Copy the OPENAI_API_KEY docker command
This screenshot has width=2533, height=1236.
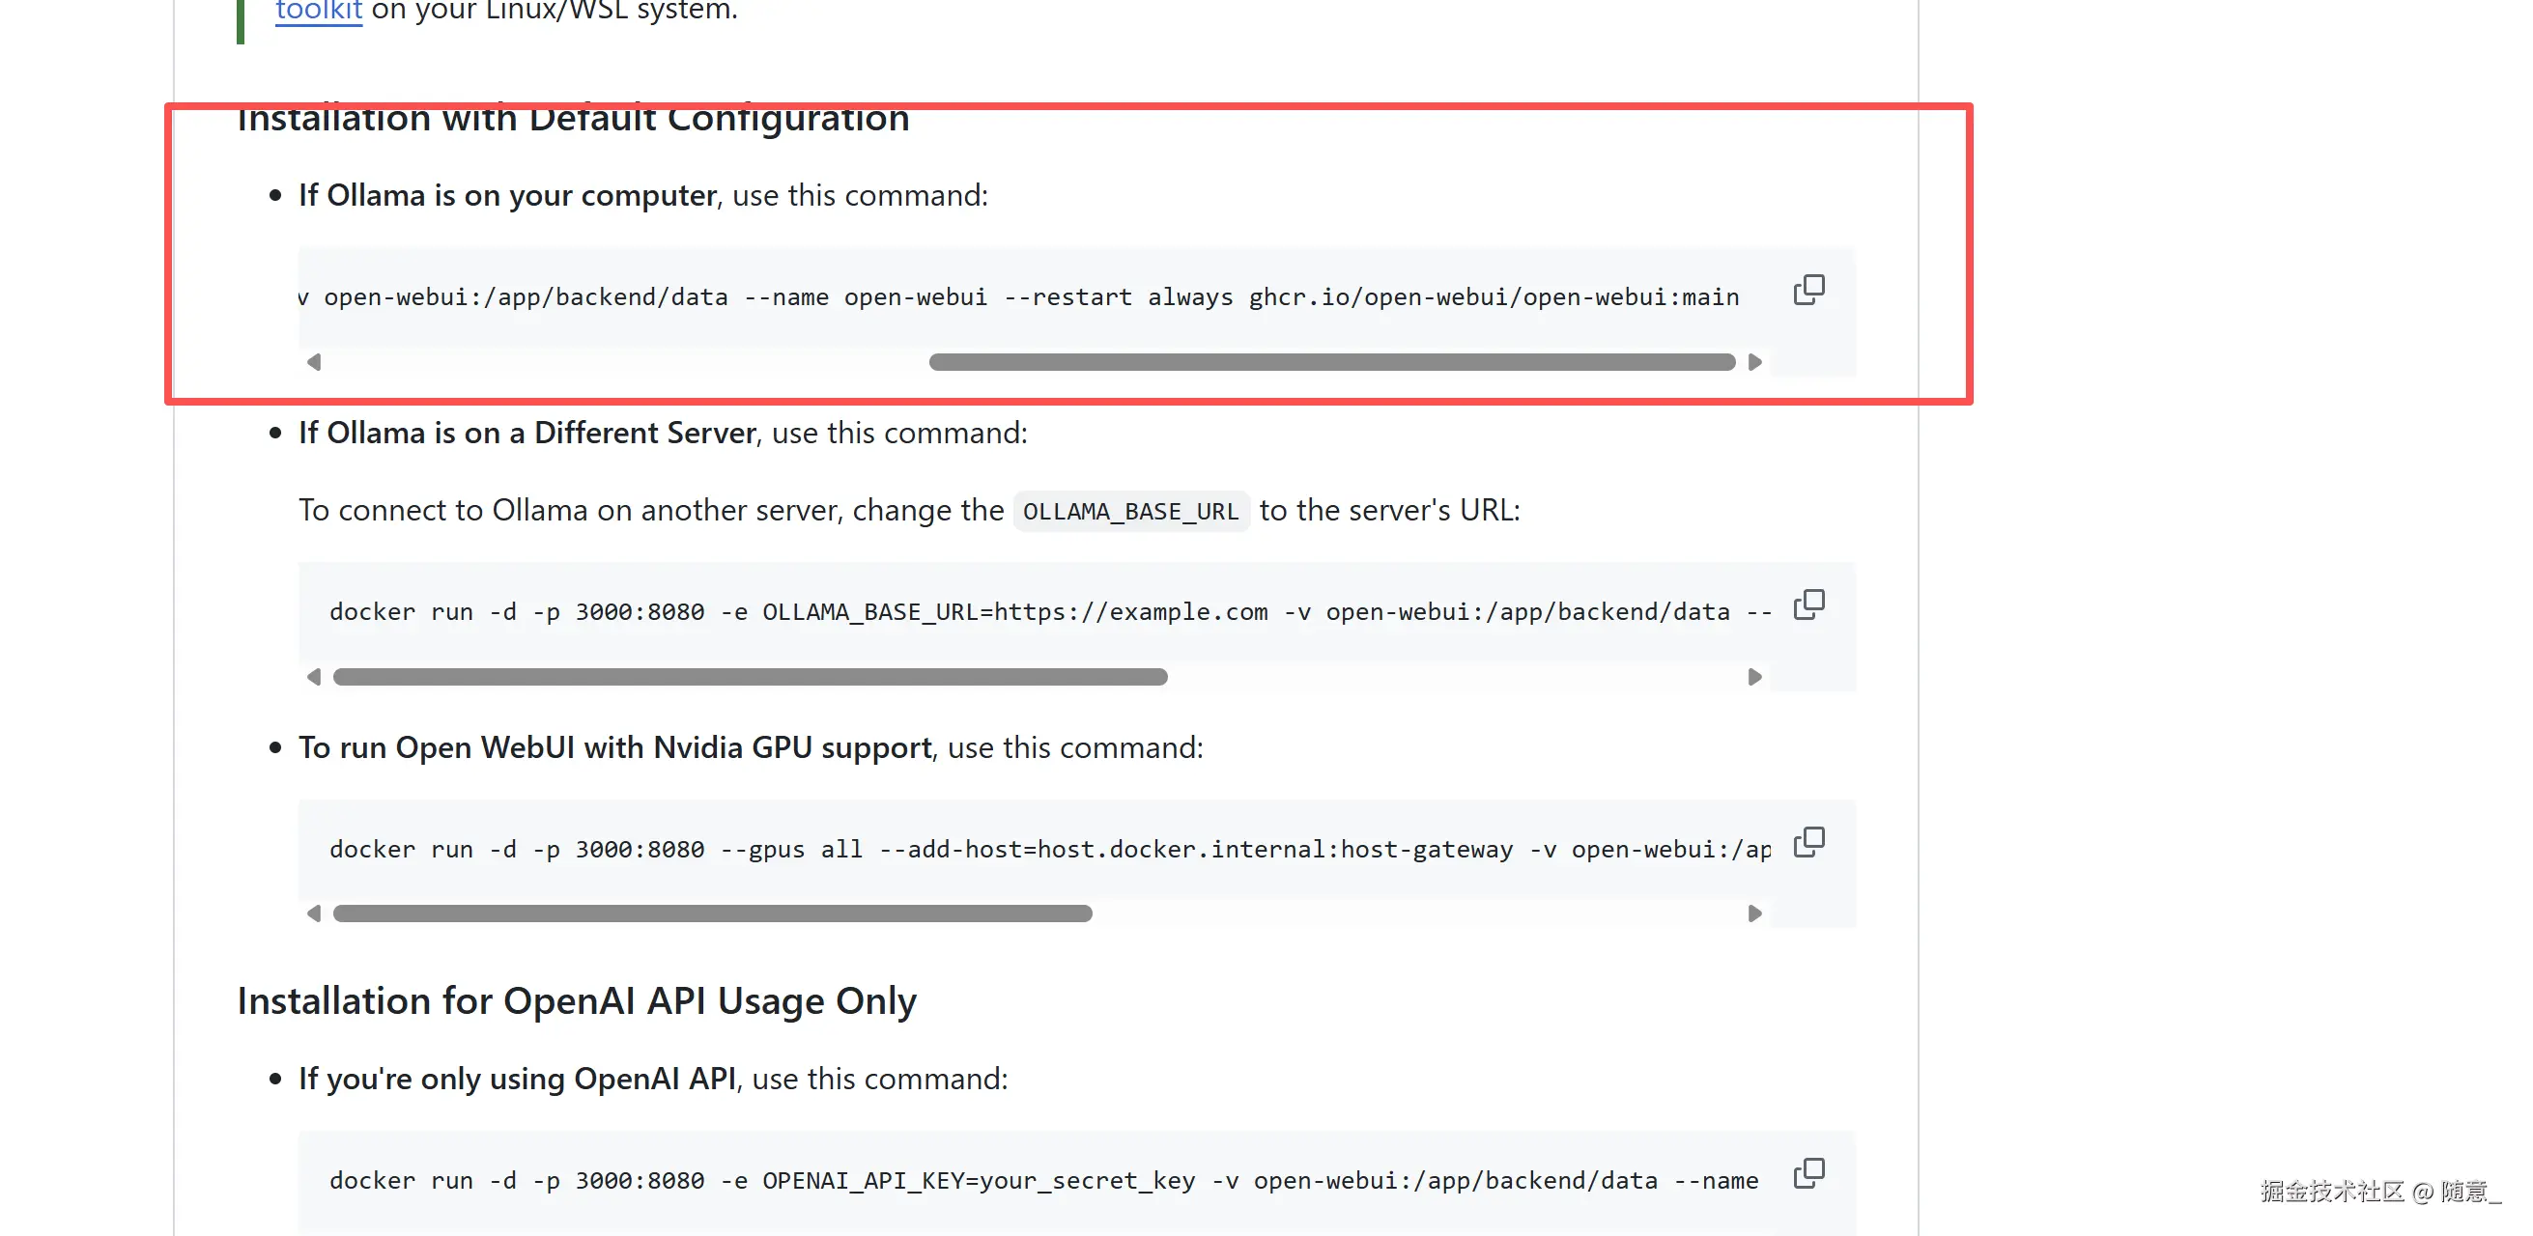1808,1173
